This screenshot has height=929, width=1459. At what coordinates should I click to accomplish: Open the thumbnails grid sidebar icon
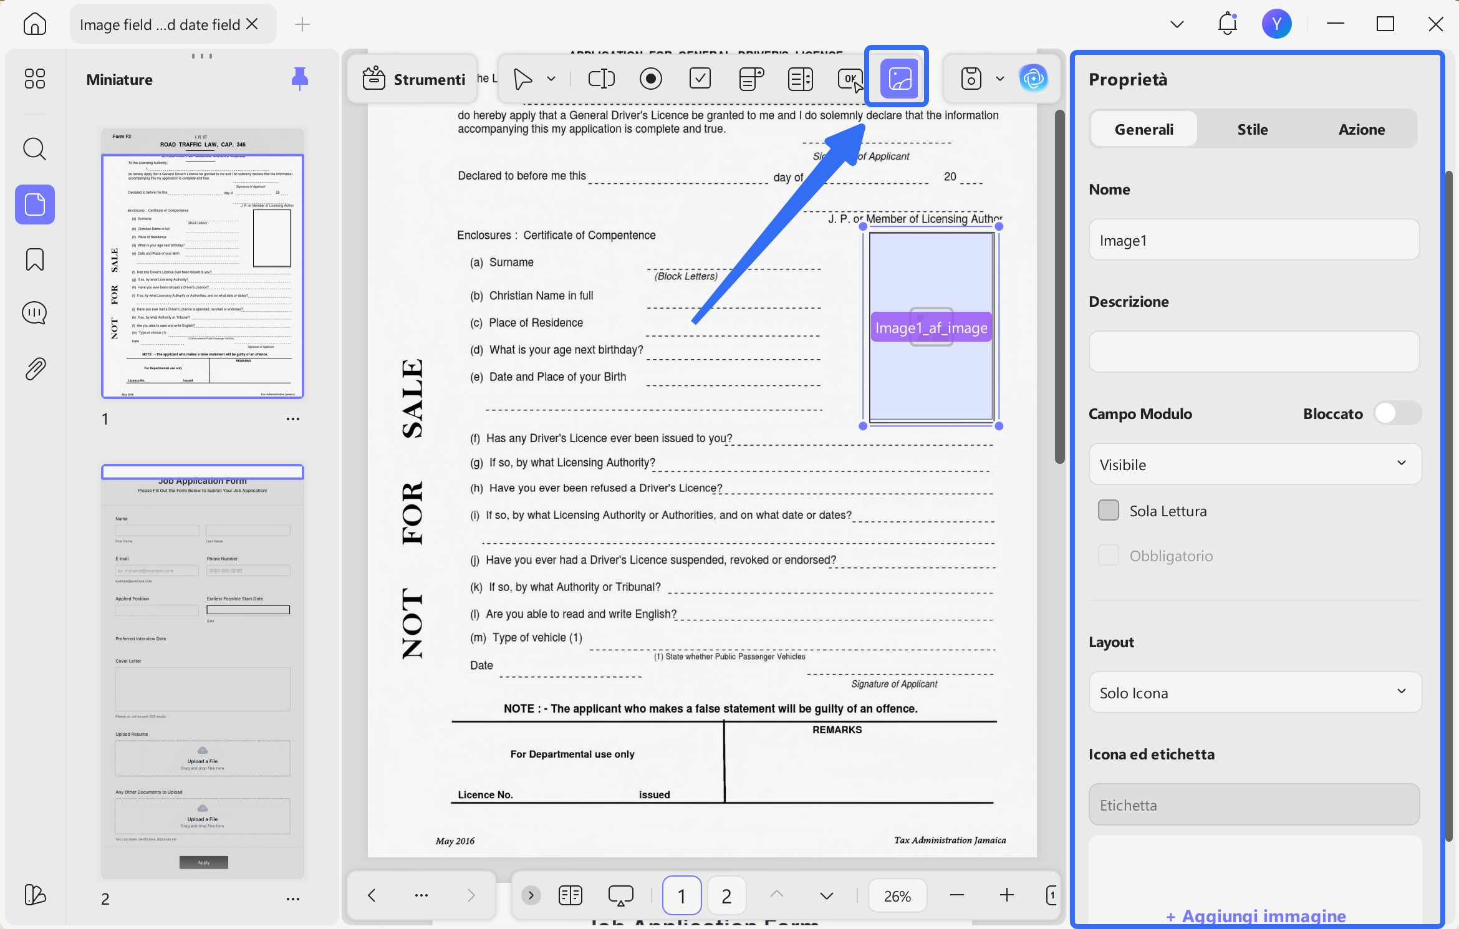click(x=34, y=79)
